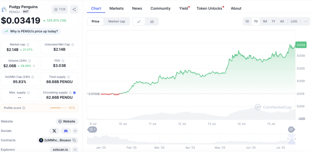Viewport: 316px width, 152px height.
Task: Select Market cap chart mode
Action: pyautogui.click(x=117, y=21)
